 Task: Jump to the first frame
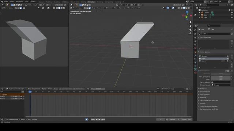point(92,119)
